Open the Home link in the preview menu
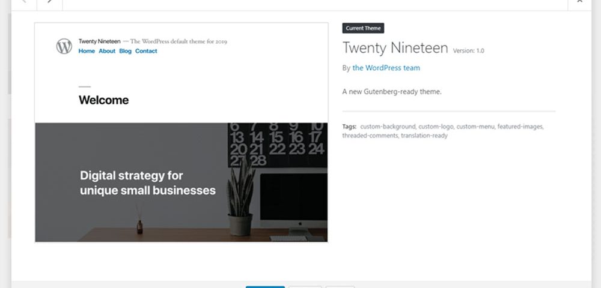 click(87, 51)
